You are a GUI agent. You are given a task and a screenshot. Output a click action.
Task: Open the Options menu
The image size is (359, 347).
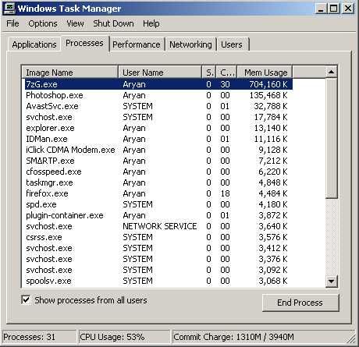[x=43, y=23]
